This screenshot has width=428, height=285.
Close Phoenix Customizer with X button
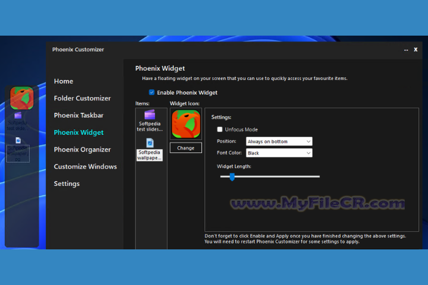coord(416,50)
